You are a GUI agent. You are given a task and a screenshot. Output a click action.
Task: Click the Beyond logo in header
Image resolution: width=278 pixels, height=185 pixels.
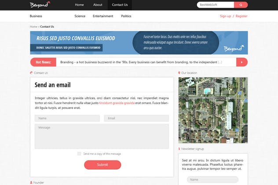(x=40, y=4)
